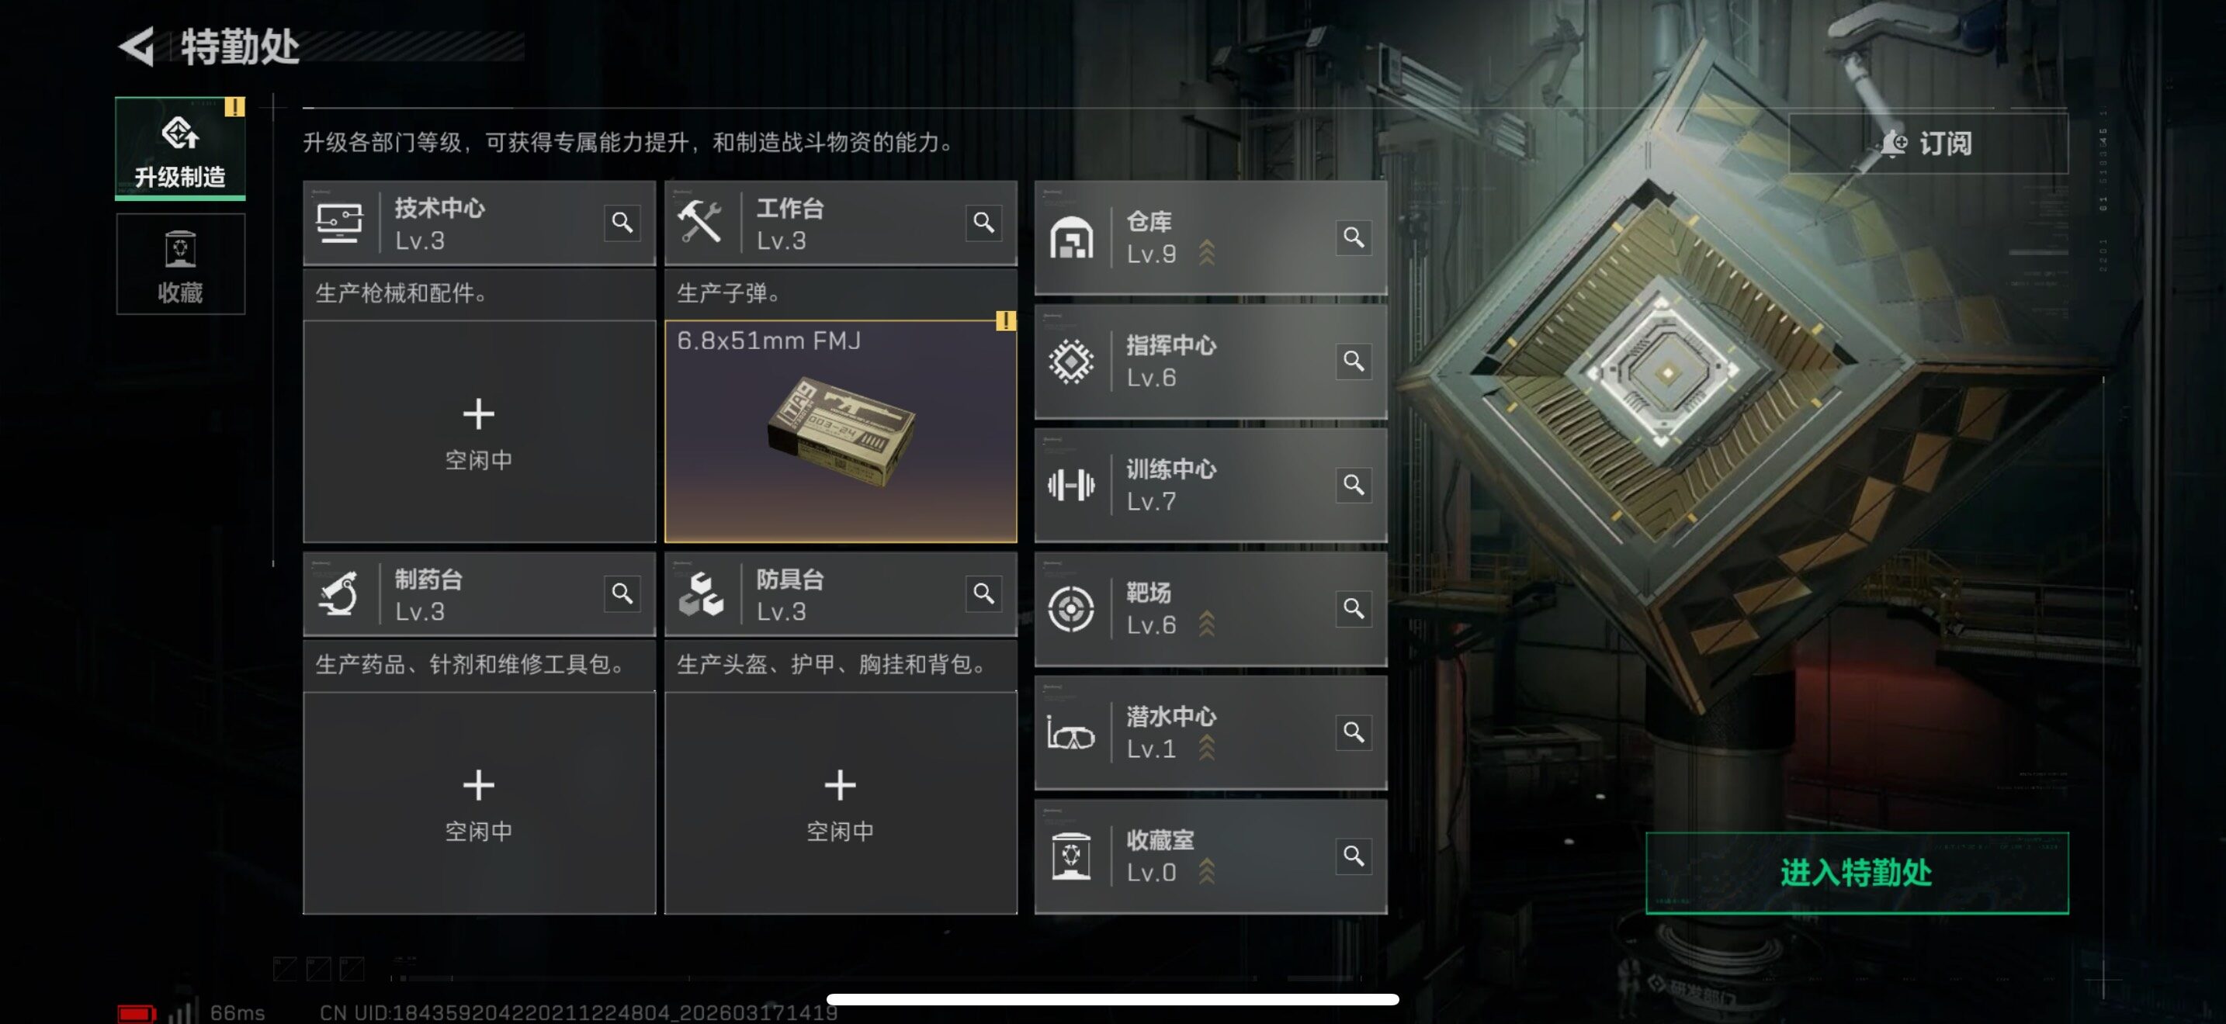Viewport: 2226px width, 1024px height.
Task: Click the 订阅 subscribe button
Action: (1928, 144)
